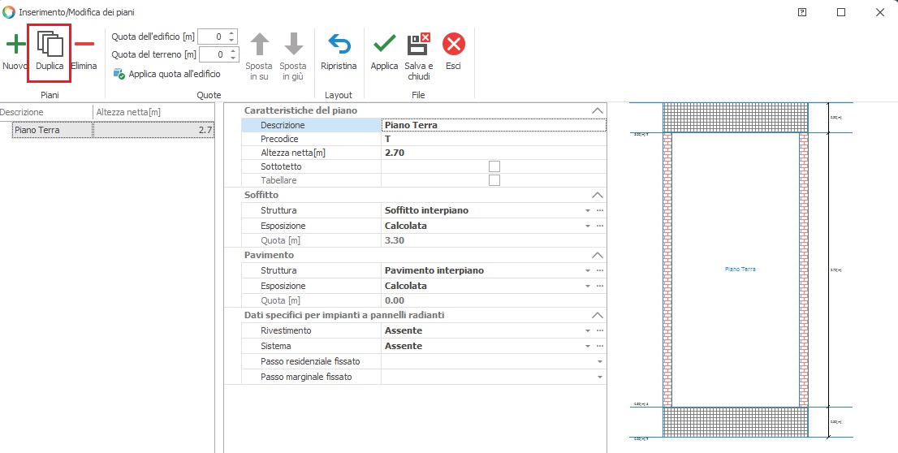Screen dimensions: 898x453
Task: Click the green Nuovo plus icon
Action: pyautogui.click(x=15, y=45)
